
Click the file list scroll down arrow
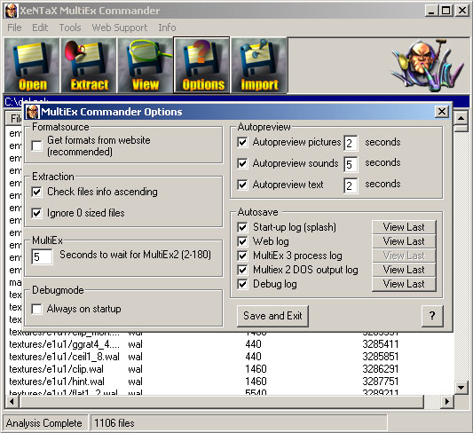tap(461, 387)
